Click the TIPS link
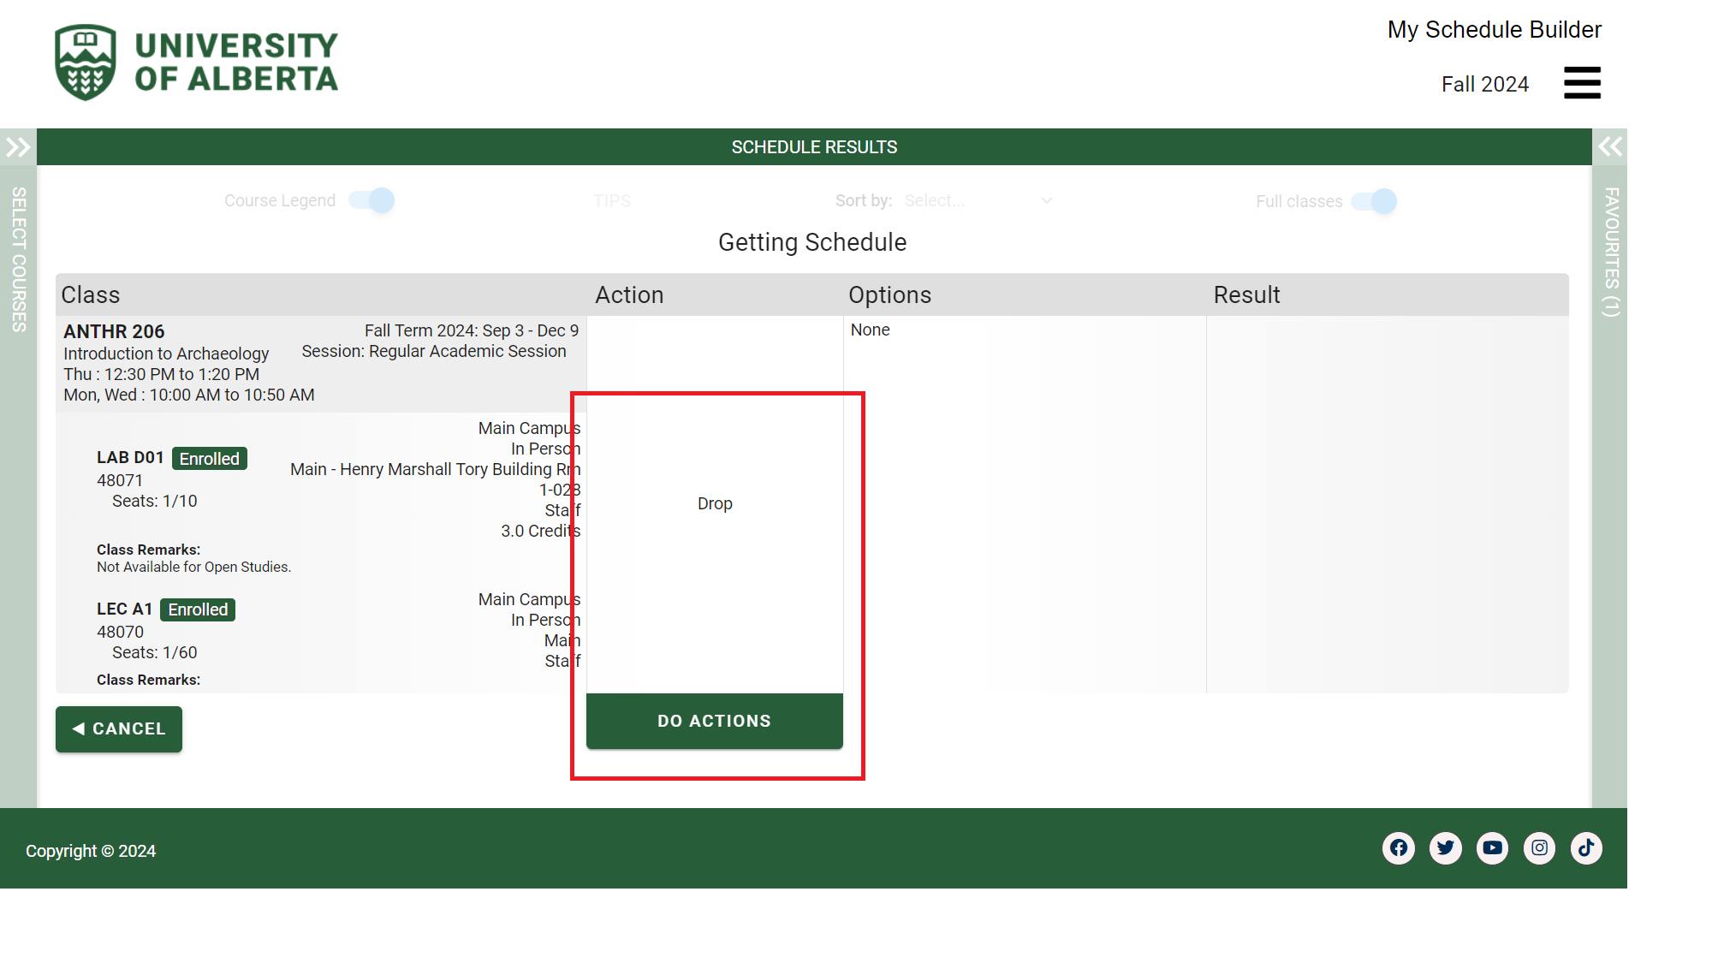The width and height of the screenshot is (1712, 963). [612, 200]
